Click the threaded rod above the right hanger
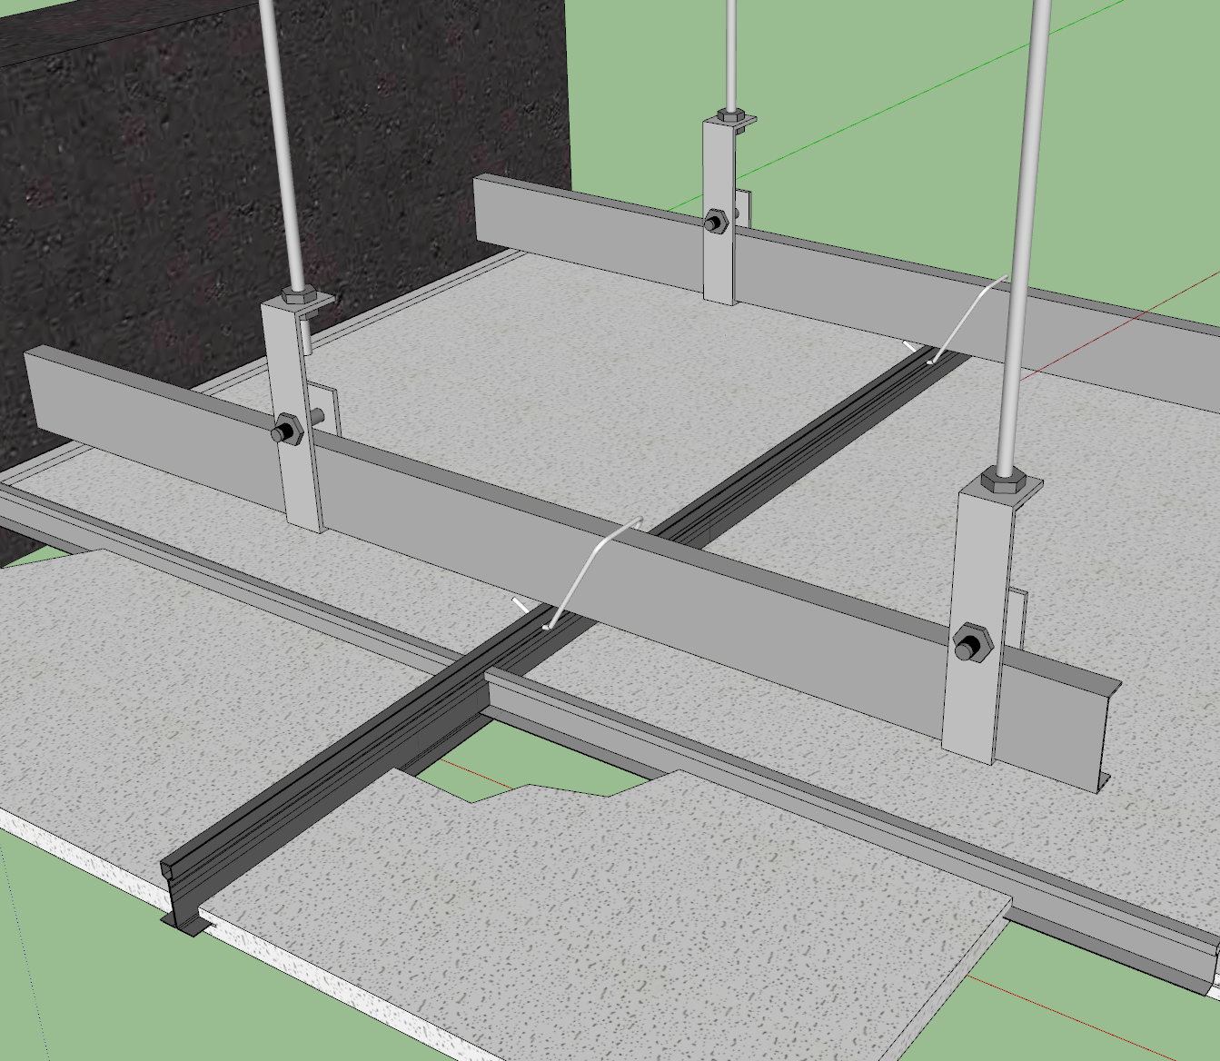Screen dimensions: 1220x1061 [1025, 227]
